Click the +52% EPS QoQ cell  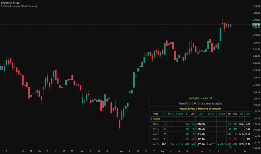[193, 124]
